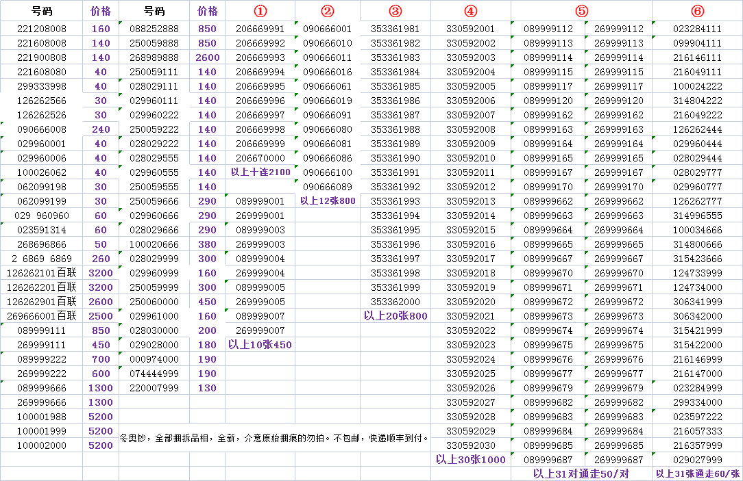Select price 240 beside 090666008
Image resolution: width=743 pixels, height=481 pixels.
click(101, 129)
